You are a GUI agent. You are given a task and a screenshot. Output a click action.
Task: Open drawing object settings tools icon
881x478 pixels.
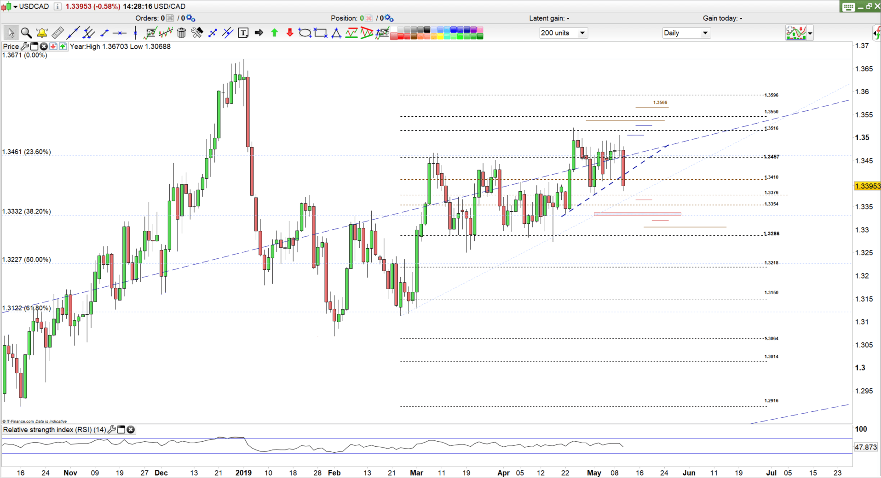197,33
